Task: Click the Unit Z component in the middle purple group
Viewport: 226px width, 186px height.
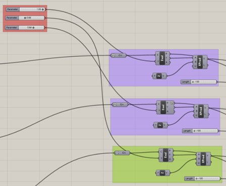Action: tap(160, 125)
